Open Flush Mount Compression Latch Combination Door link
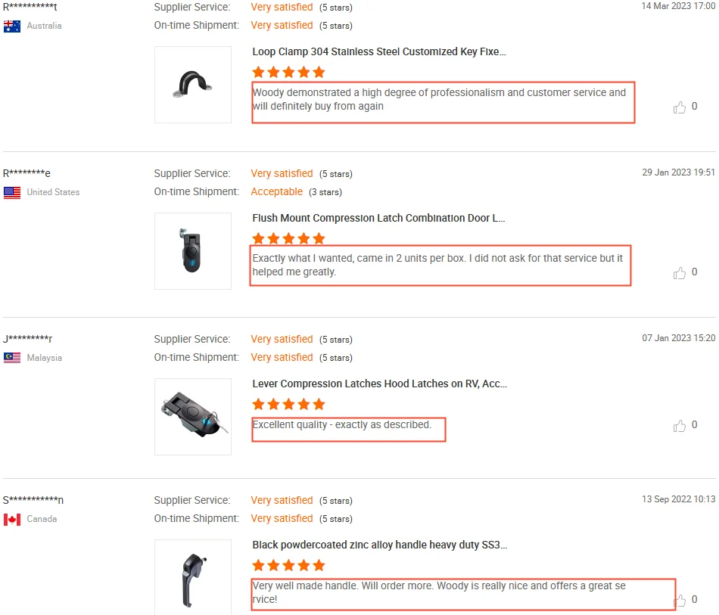The width and height of the screenshot is (719, 615). coord(378,218)
